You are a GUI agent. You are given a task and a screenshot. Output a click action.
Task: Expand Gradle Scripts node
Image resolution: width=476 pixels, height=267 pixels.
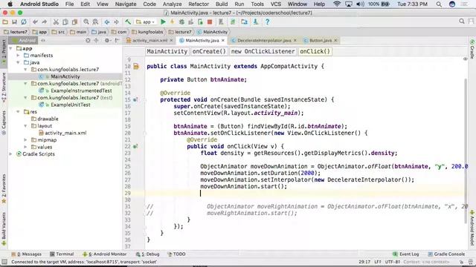11,154
